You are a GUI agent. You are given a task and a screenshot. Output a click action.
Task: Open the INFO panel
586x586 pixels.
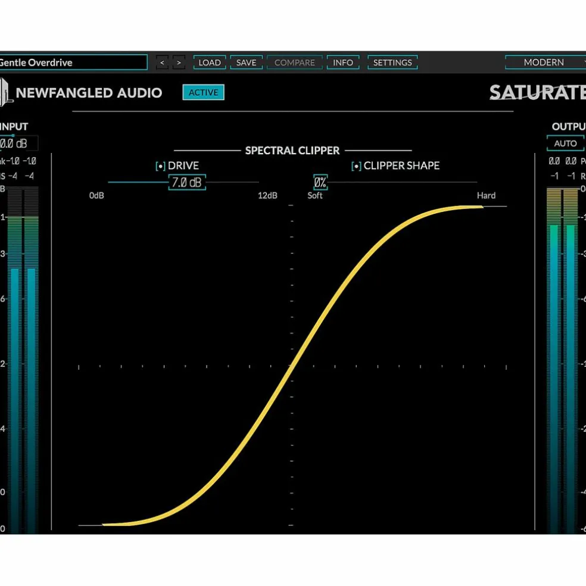click(x=343, y=63)
